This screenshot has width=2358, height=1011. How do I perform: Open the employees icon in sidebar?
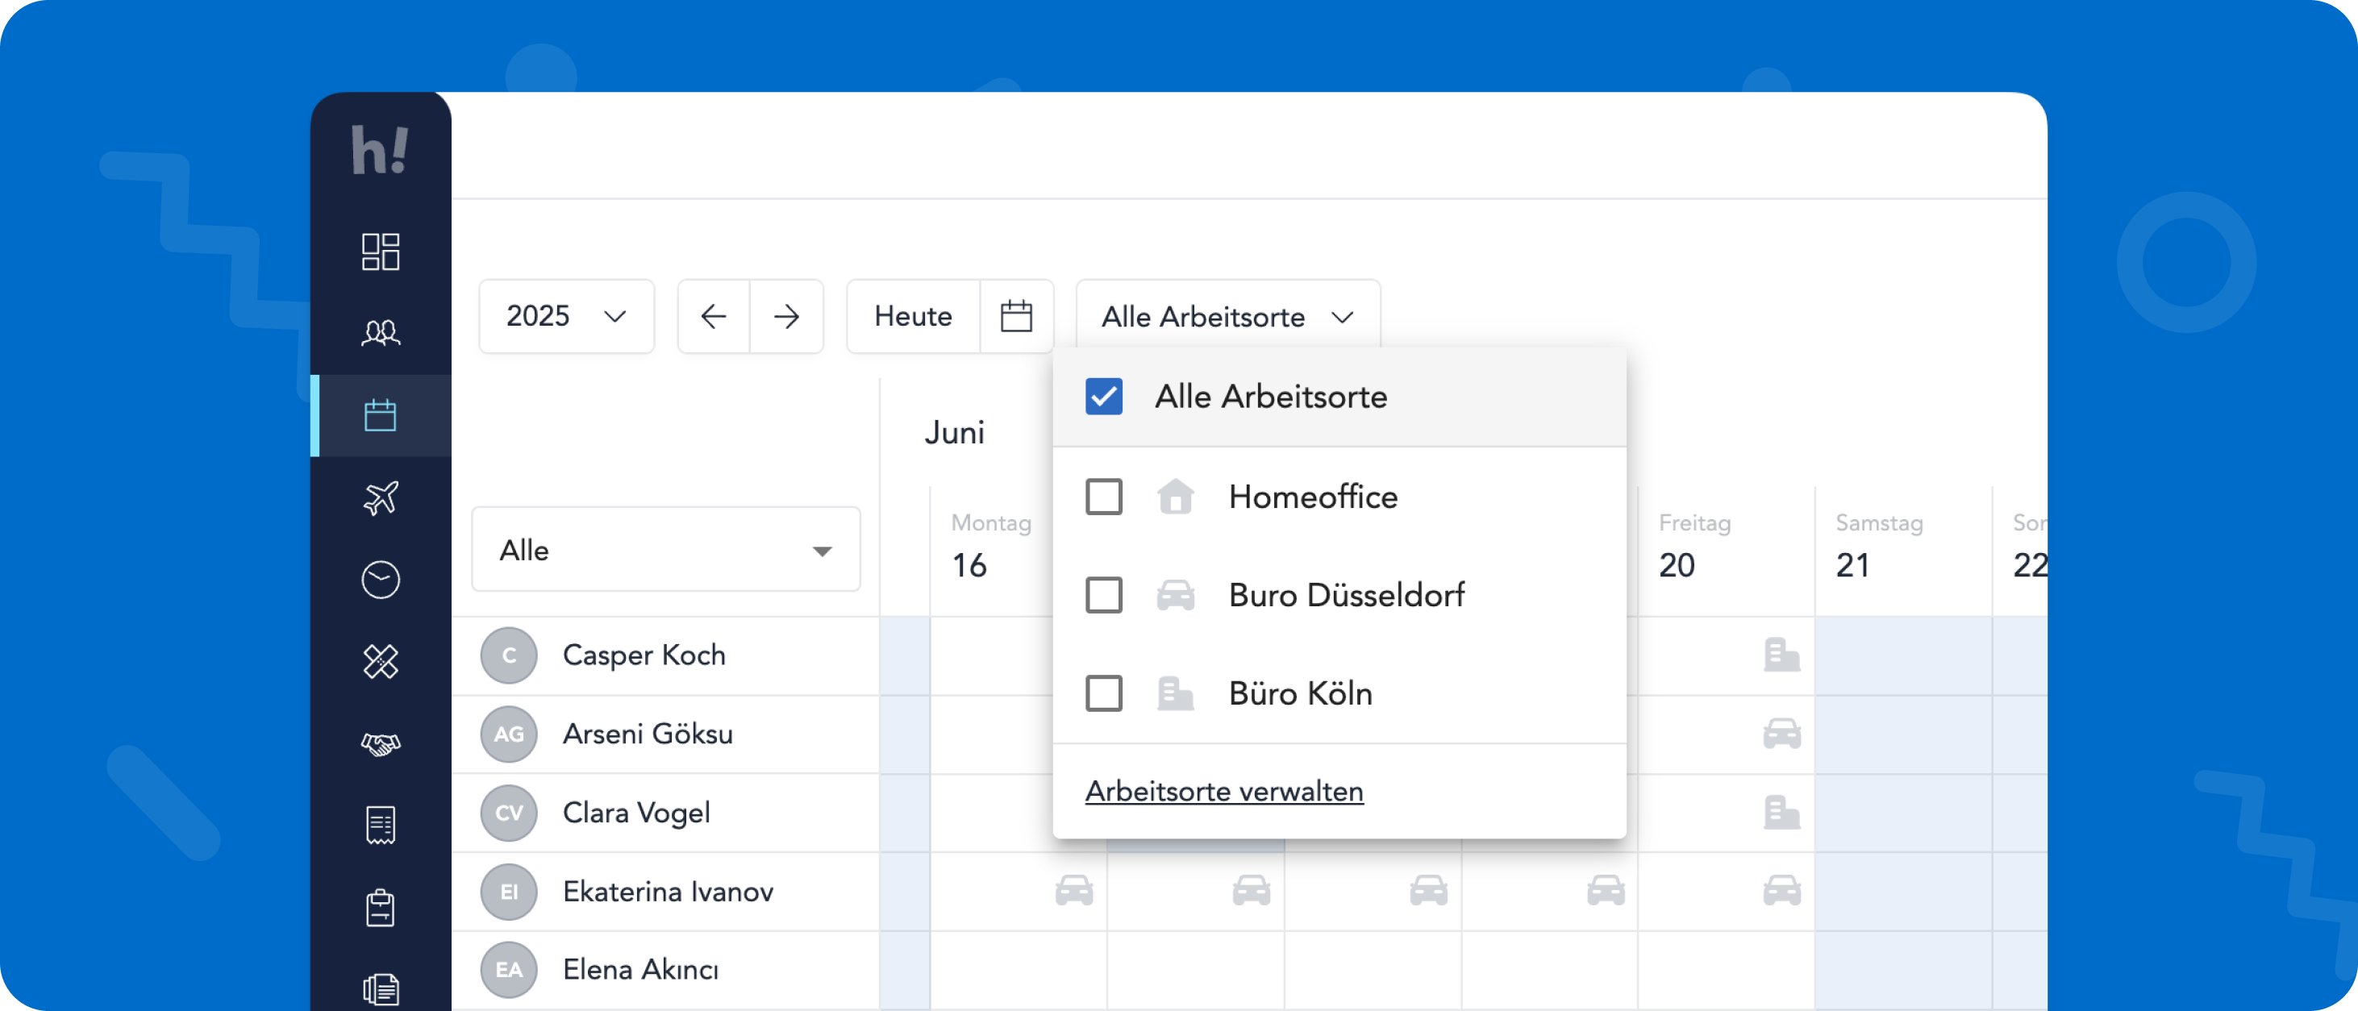point(380,333)
